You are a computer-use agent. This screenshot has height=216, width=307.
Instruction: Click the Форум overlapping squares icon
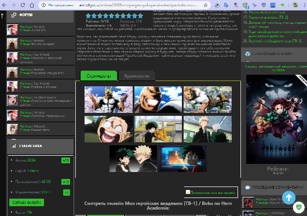pos(14,15)
